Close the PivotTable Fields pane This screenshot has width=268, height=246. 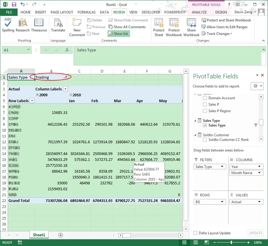click(263, 75)
